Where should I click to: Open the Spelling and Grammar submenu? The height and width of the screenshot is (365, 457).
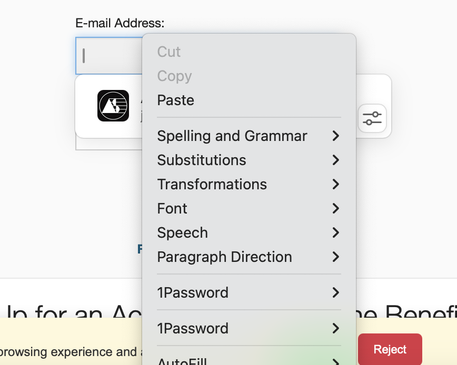[x=232, y=136]
